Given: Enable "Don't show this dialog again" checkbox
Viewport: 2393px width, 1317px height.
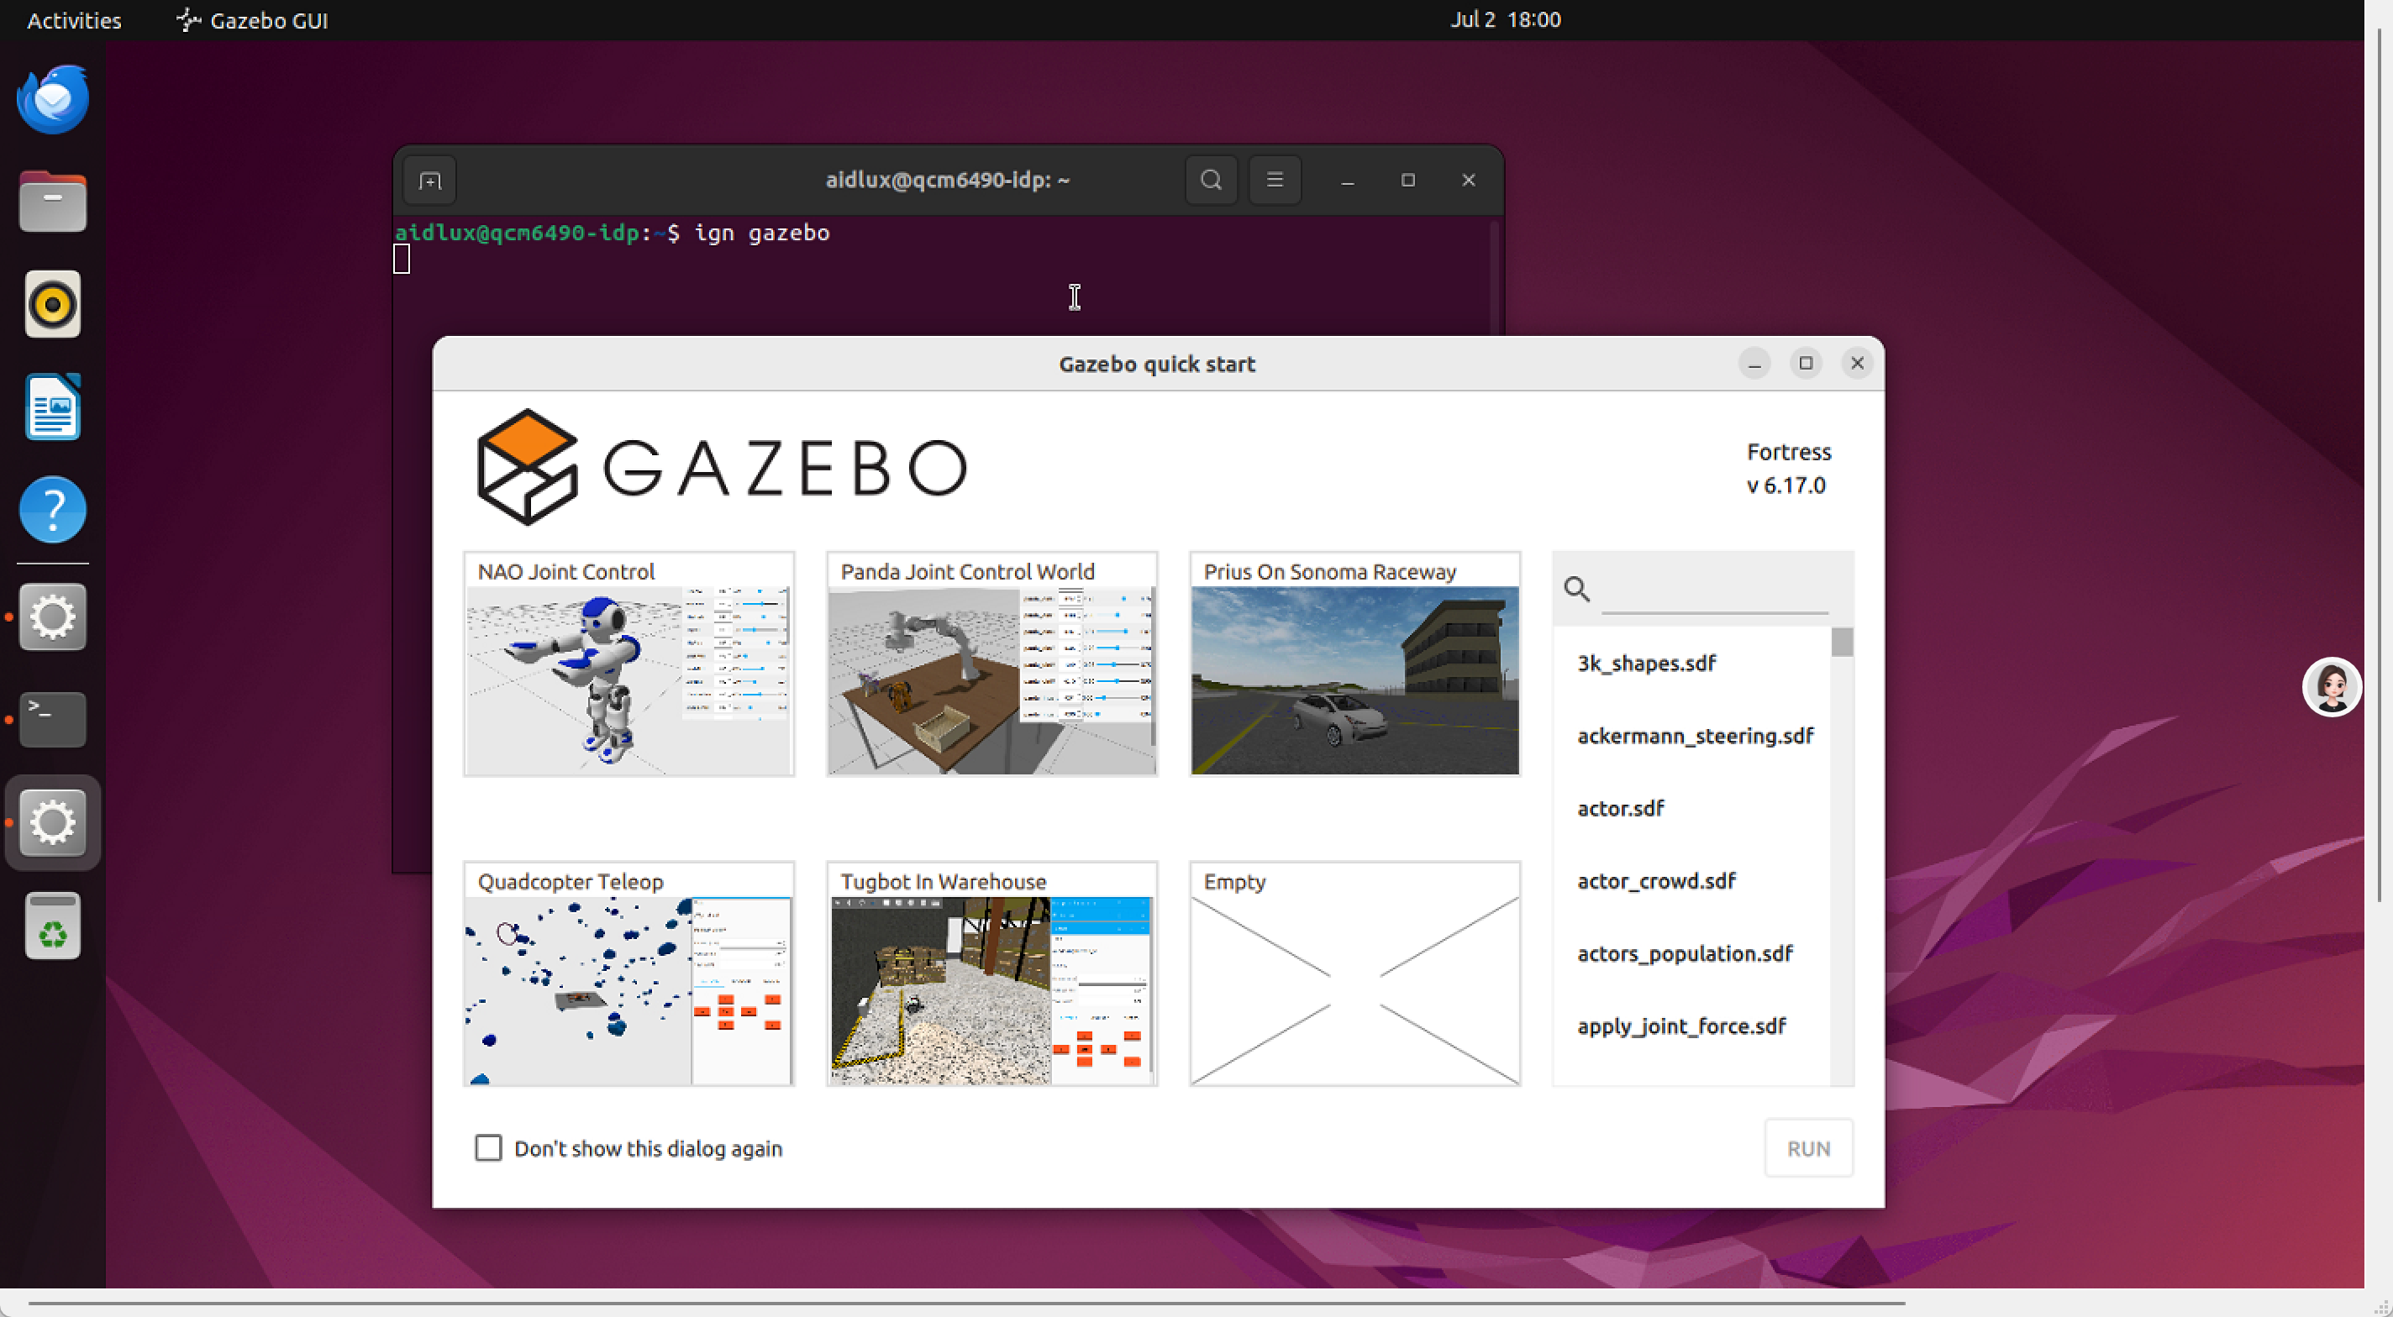Looking at the screenshot, I should coord(487,1148).
